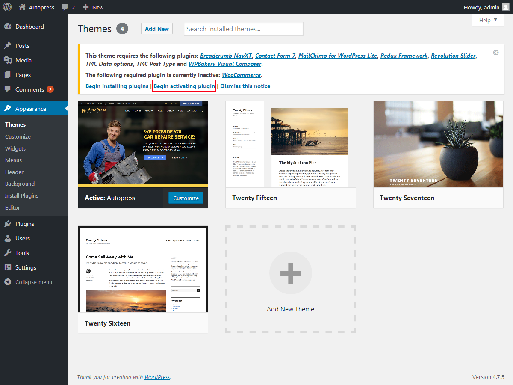This screenshot has width=513, height=385.
Task: Dismiss the plugin notice with X icon
Action: [x=496, y=53]
